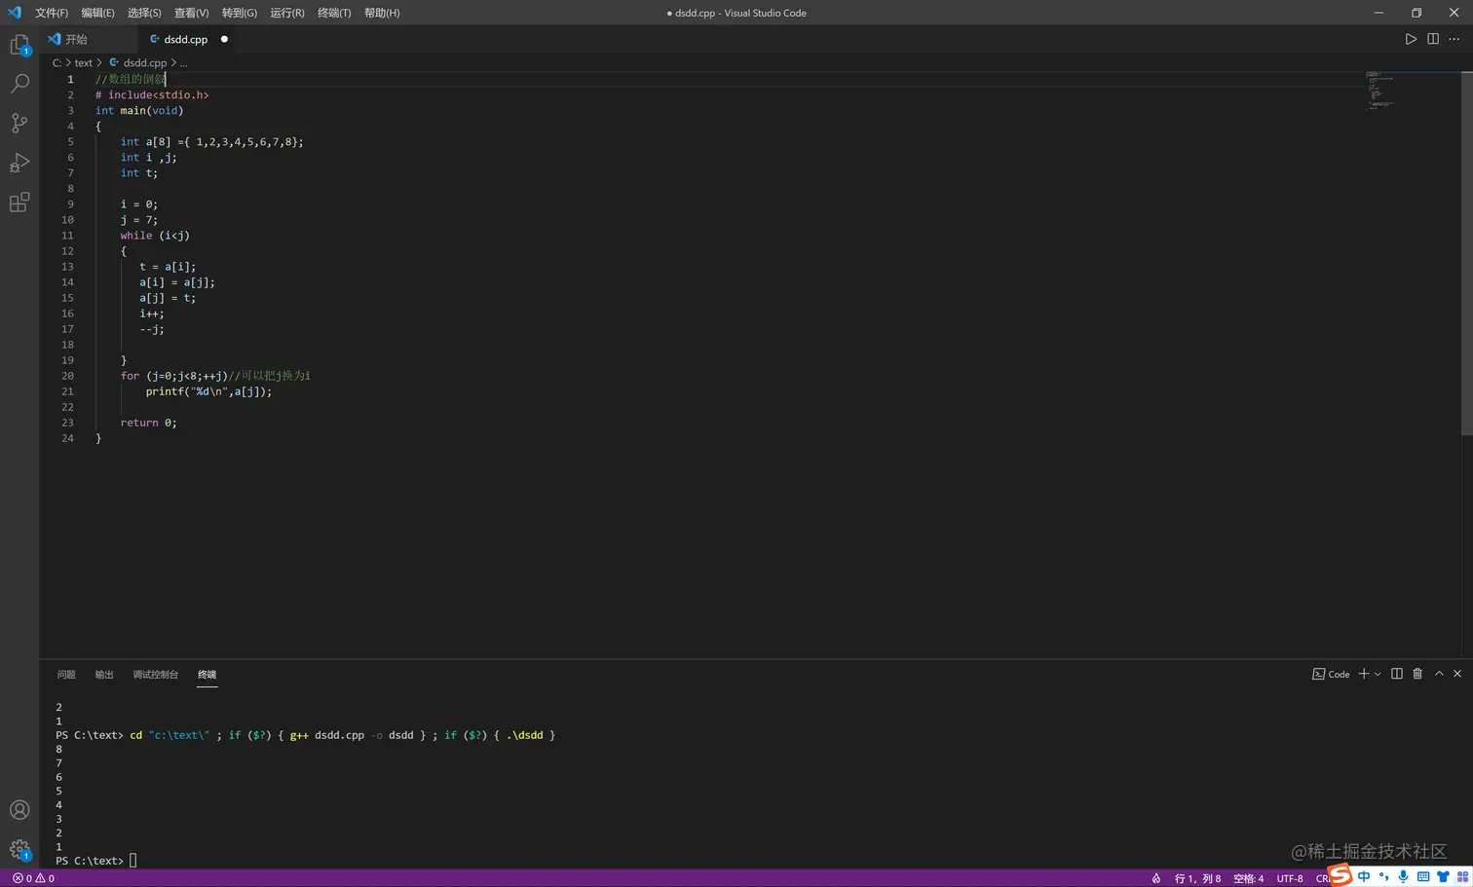1473x887 pixels.
Task: Click code line 'int main(void)'
Action: point(139,110)
